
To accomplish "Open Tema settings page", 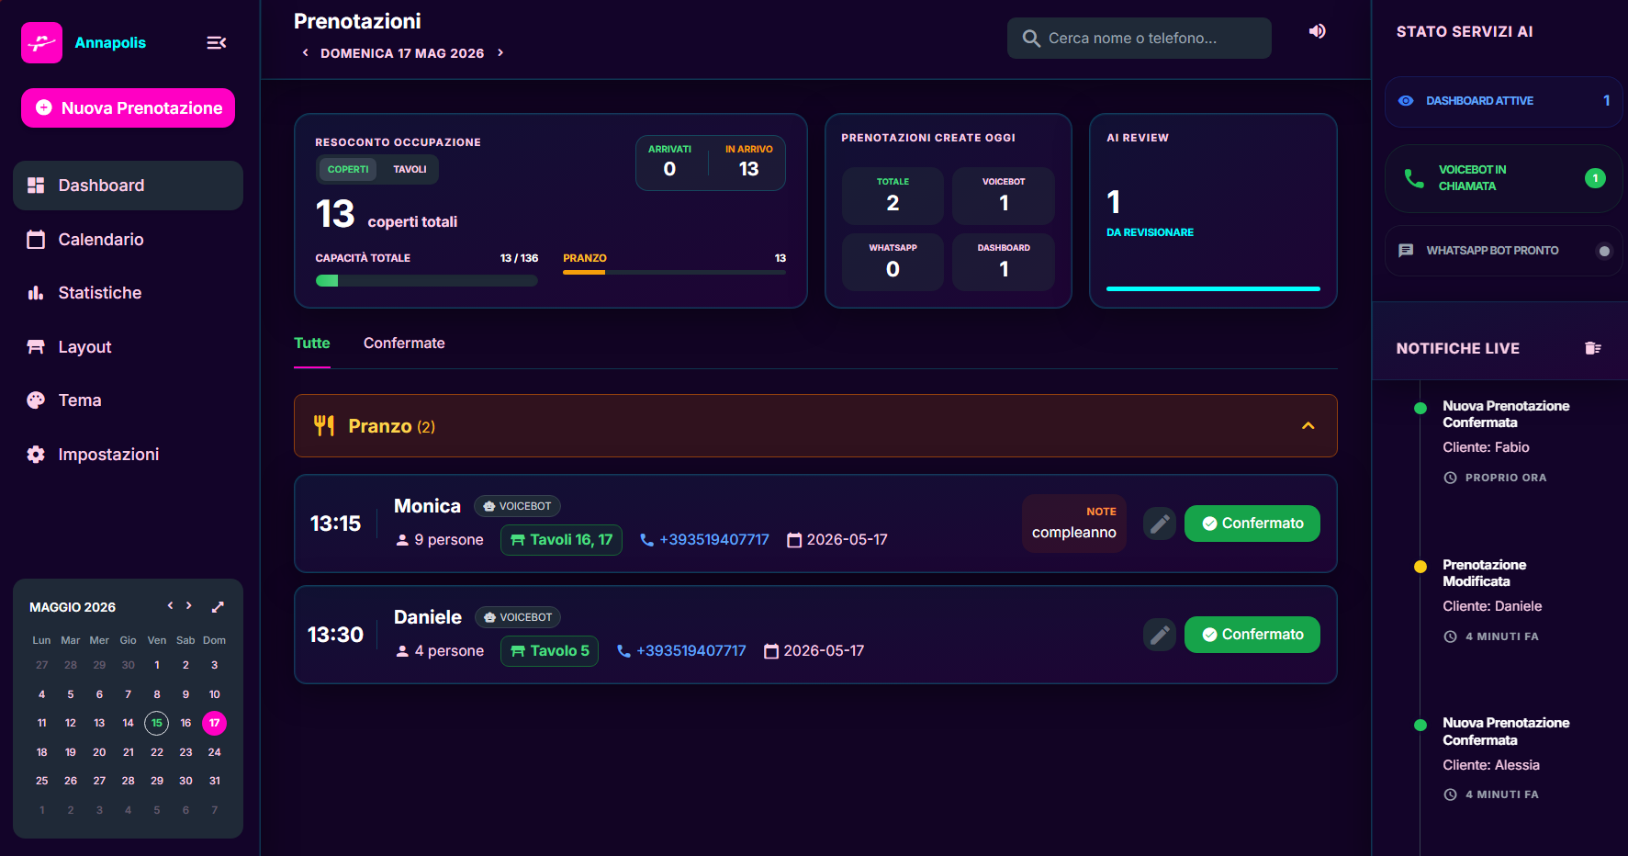I will [x=128, y=400].
